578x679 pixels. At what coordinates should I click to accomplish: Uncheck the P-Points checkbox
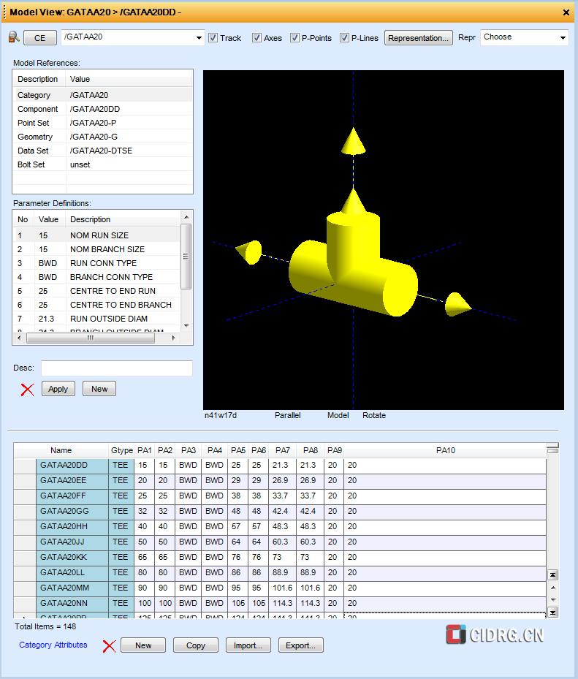[x=295, y=38]
